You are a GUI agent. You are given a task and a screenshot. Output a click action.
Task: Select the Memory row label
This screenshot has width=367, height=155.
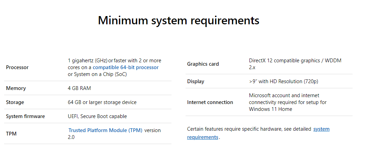[16, 88]
